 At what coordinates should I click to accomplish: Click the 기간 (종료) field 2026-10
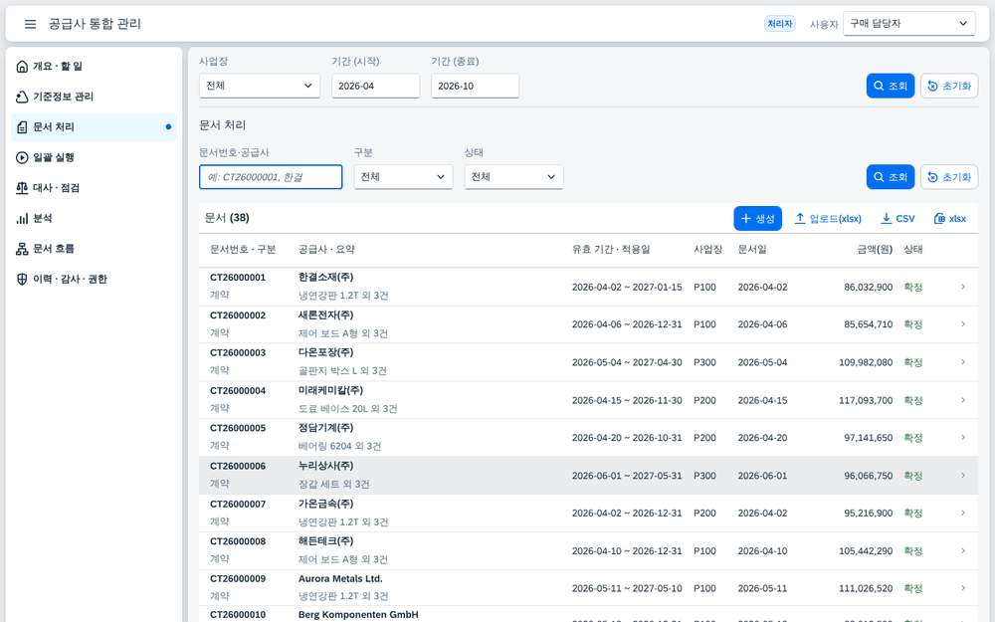pos(476,86)
